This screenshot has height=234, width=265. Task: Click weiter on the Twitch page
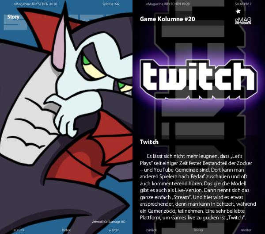point(246,230)
